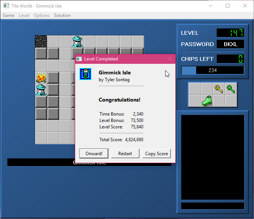The image size is (254, 219).
Task: Close the Tile World window
Action: tap(245, 6)
